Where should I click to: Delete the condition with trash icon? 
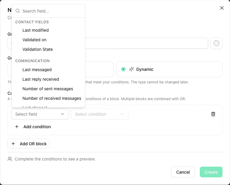[x=213, y=114]
